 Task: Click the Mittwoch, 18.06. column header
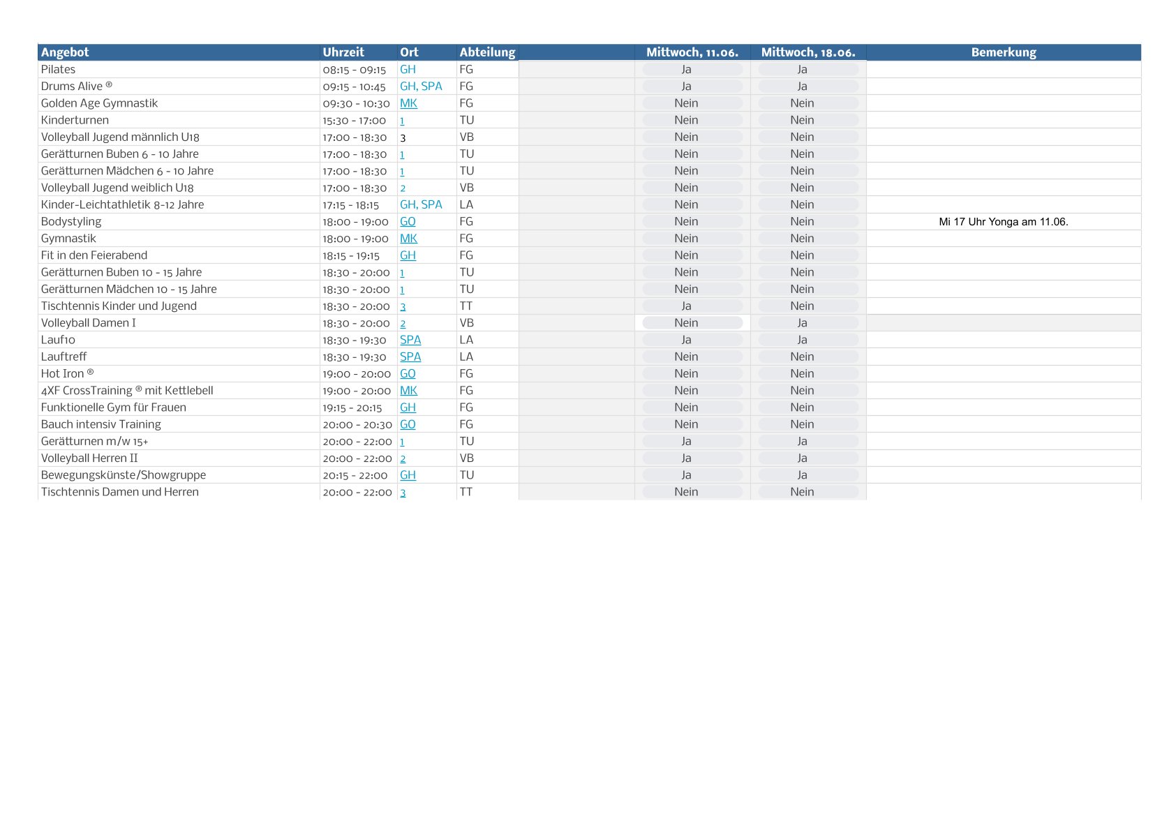point(808,52)
